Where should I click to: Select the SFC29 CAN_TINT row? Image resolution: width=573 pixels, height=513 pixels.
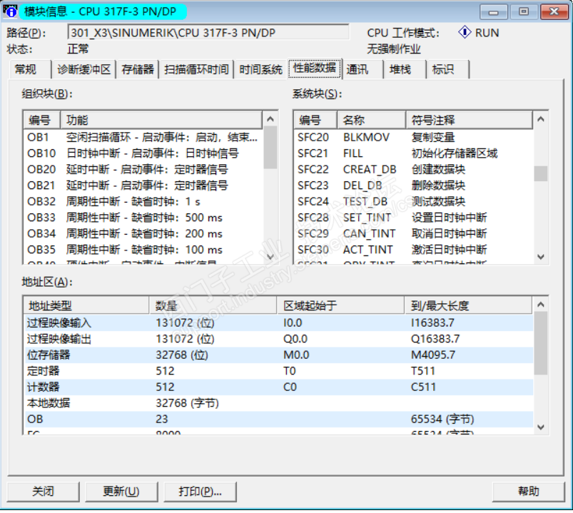414,234
